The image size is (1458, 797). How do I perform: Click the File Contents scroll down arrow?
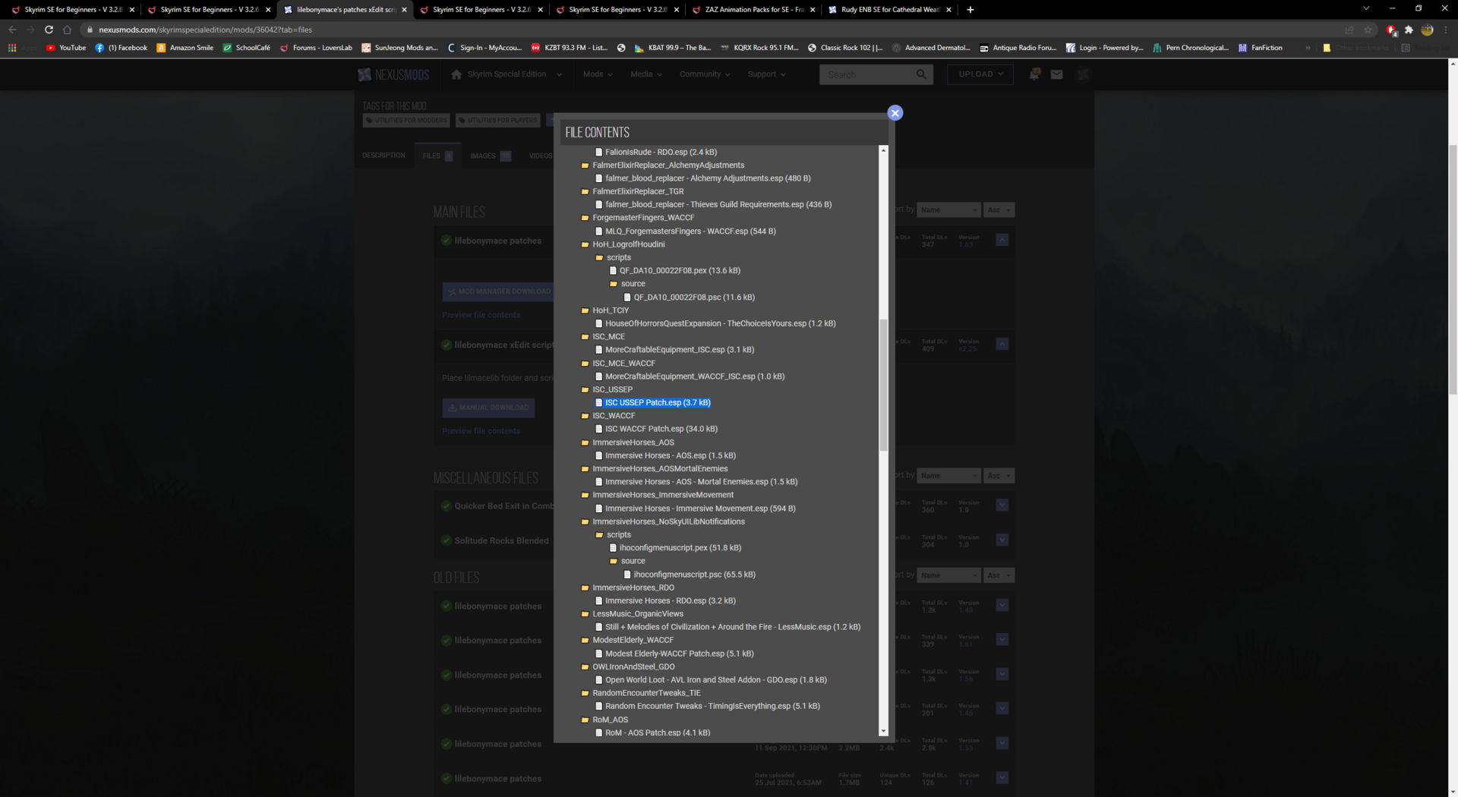tap(883, 732)
